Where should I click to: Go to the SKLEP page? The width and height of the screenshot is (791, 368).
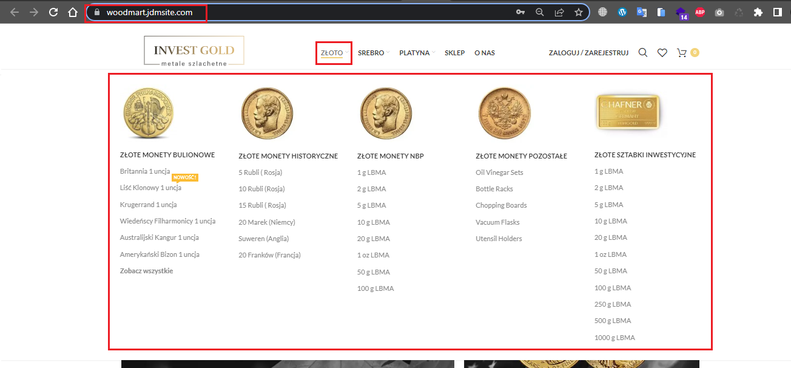point(455,53)
